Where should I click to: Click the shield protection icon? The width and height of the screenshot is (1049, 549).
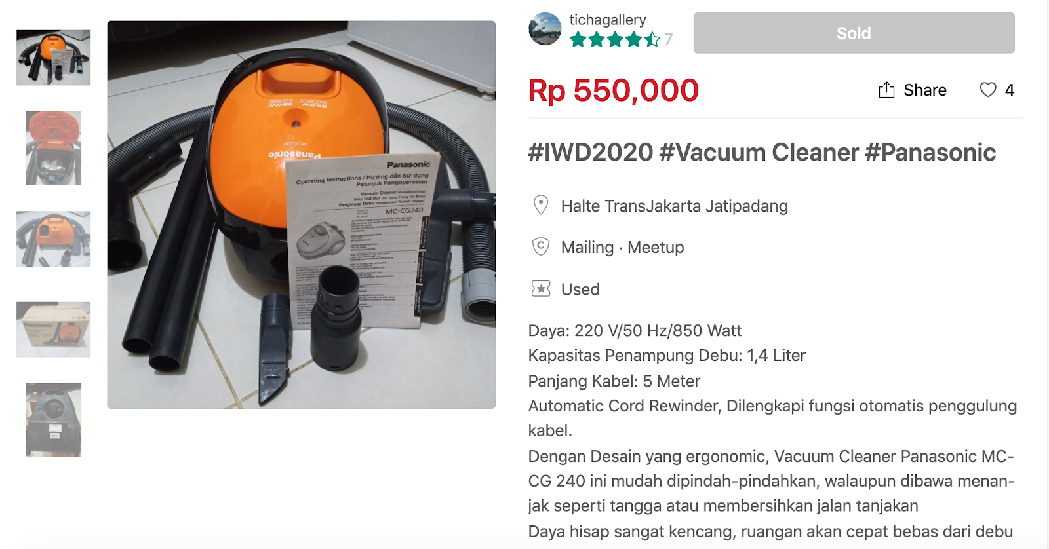click(x=541, y=246)
